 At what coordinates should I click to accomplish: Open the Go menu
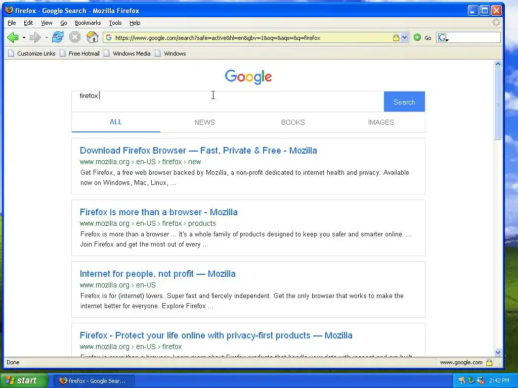64,23
